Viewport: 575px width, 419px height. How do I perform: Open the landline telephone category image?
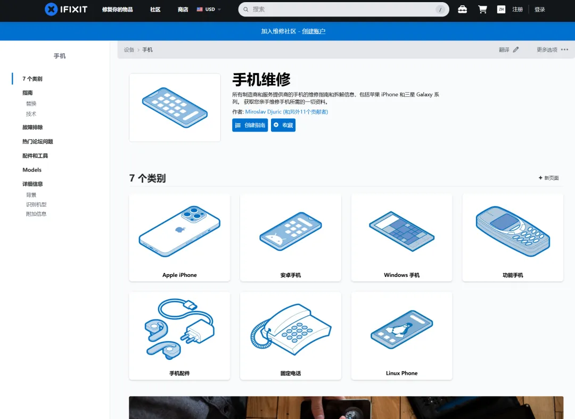291,329
